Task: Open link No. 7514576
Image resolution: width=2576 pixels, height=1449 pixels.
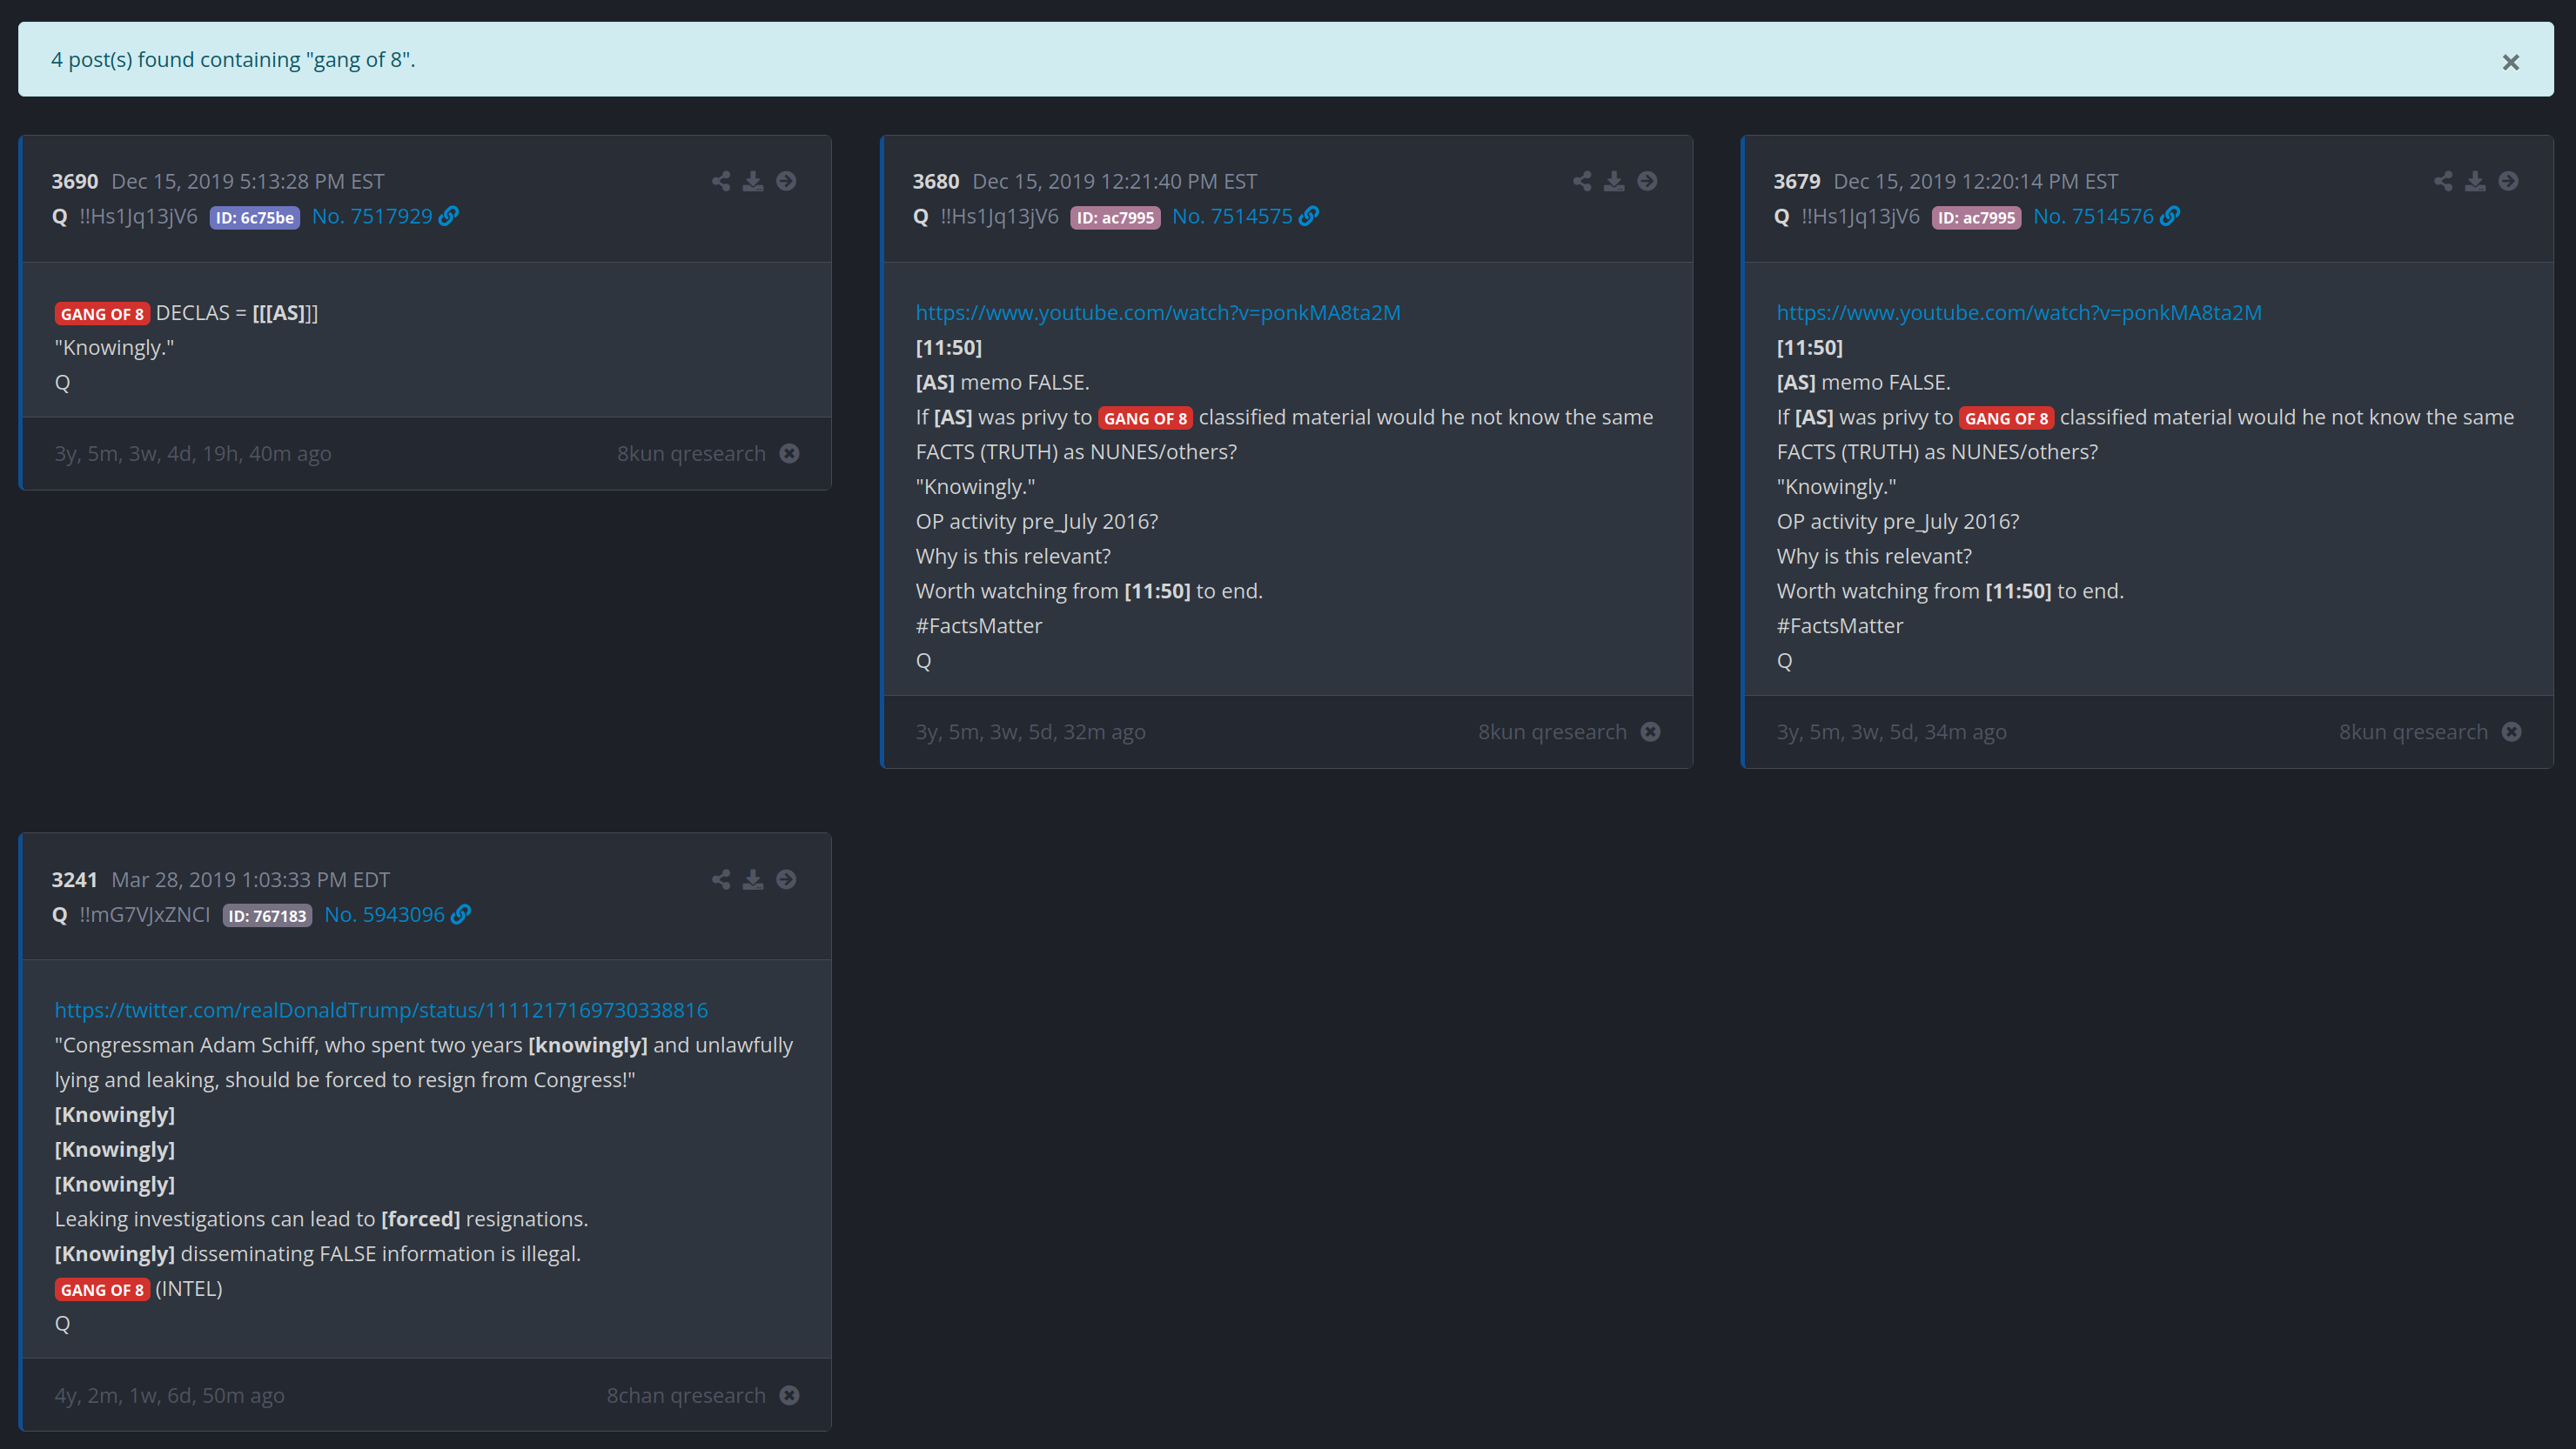Action: [x=2106, y=216]
